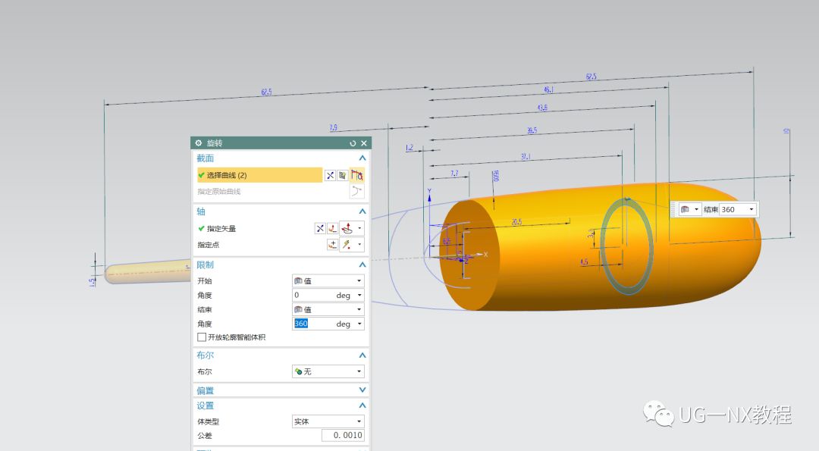Select the 7.9 dimension text
This screenshot has height=451, width=819.
pos(333,127)
